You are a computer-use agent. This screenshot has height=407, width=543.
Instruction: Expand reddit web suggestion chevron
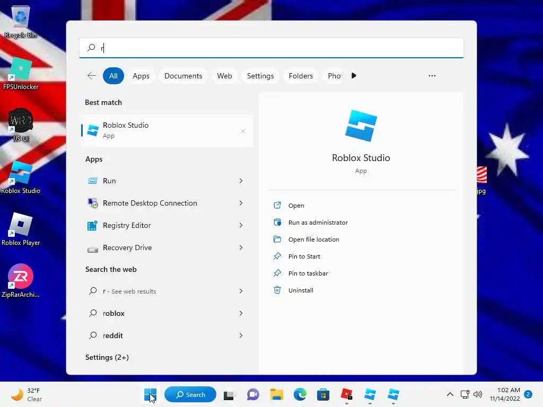point(241,335)
